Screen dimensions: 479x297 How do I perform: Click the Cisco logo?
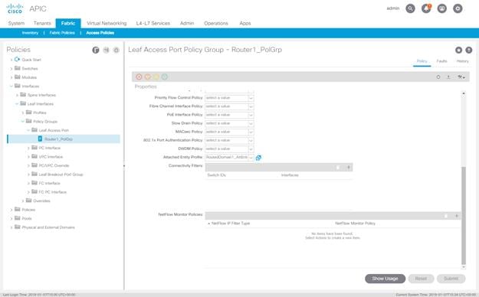click(15, 8)
